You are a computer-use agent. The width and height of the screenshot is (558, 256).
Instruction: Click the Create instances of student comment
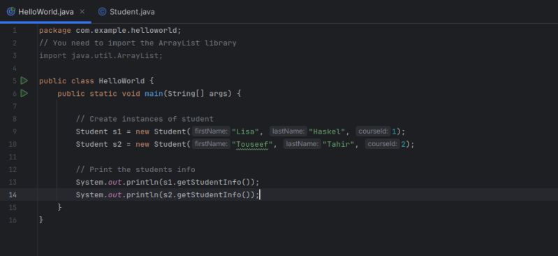(145, 119)
